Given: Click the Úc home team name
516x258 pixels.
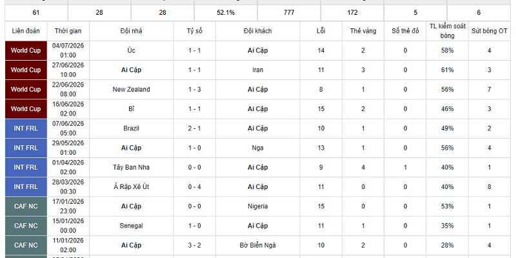Looking at the screenshot, I should [x=132, y=50].
